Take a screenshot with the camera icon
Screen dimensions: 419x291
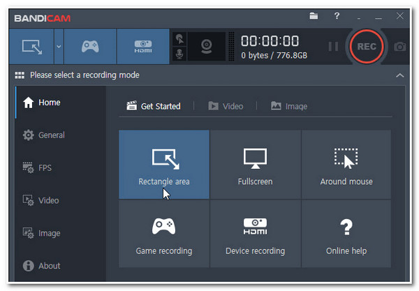click(399, 47)
